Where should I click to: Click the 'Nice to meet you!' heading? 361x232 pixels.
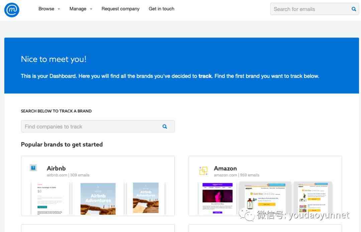(53, 59)
